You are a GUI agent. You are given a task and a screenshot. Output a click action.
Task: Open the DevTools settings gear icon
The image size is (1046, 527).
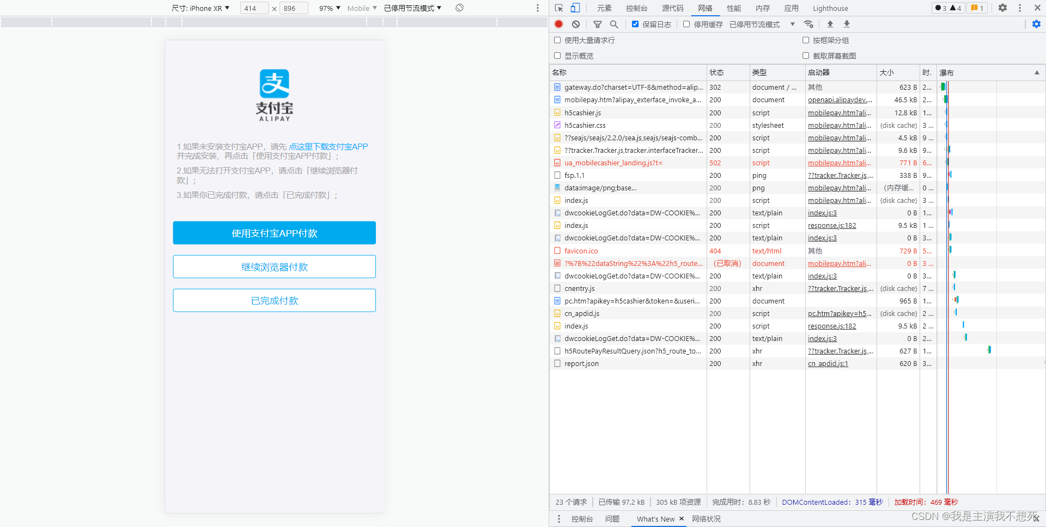pos(1003,8)
